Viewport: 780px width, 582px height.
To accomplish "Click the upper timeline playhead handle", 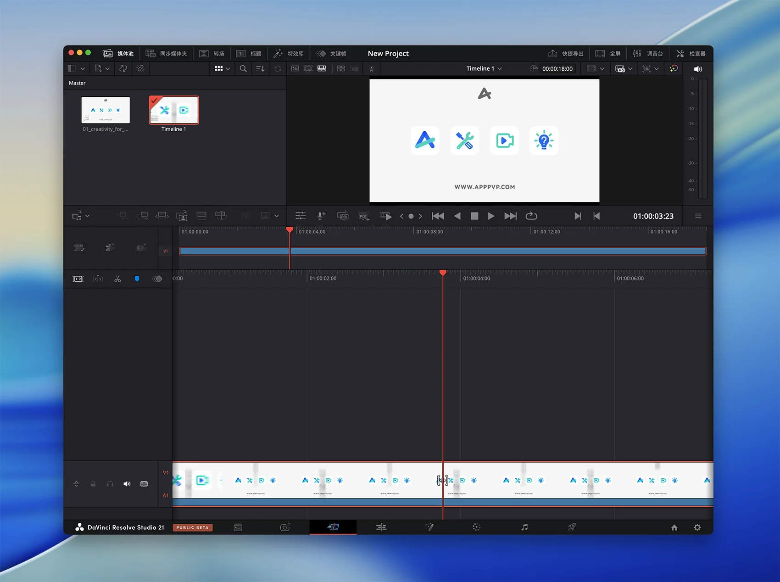I will (x=290, y=229).
